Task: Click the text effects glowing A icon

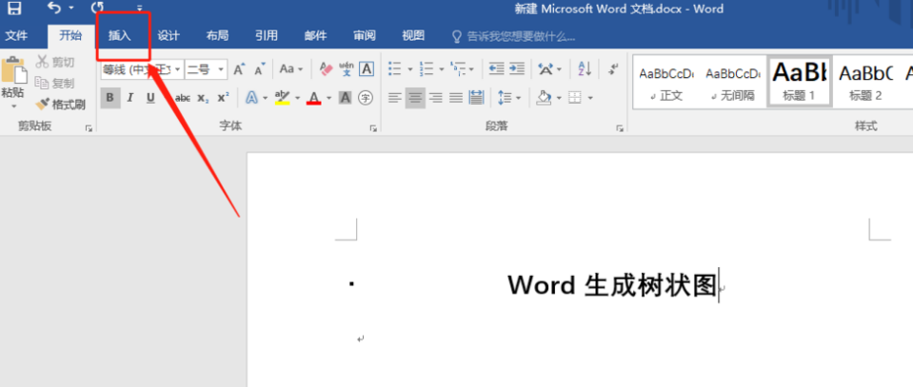Action: [x=251, y=98]
